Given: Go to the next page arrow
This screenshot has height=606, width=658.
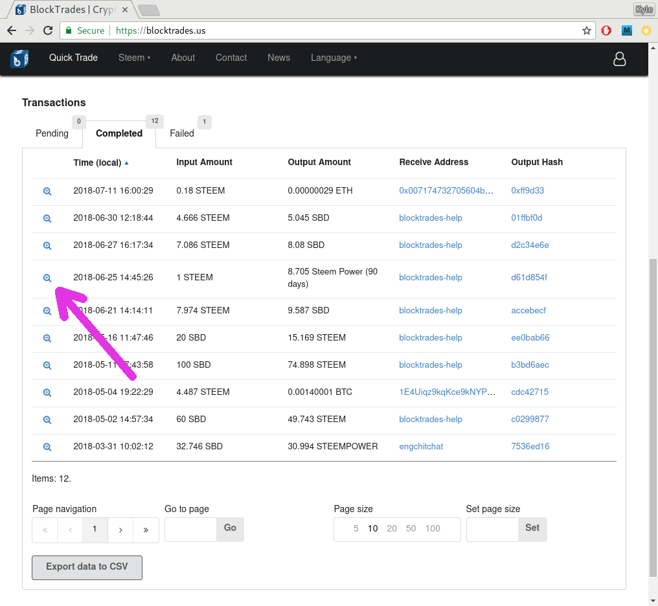Looking at the screenshot, I should pos(120,530).
